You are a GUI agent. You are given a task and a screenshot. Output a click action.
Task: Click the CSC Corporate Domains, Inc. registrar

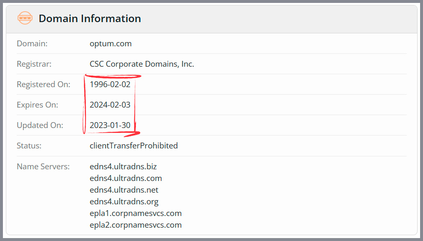142,64
